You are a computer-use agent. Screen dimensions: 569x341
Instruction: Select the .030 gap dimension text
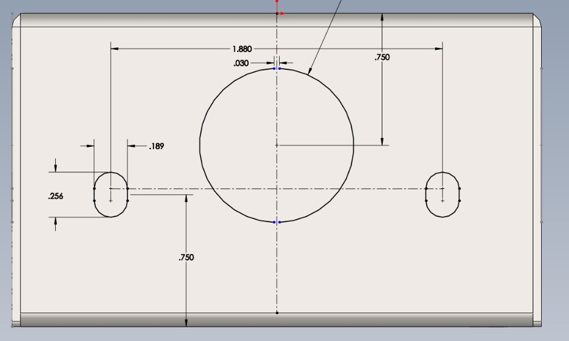click(x=241, y=63)
